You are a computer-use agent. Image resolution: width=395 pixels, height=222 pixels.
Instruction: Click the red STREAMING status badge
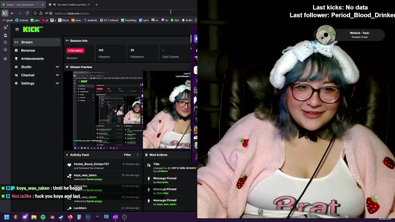click(75, 51)
